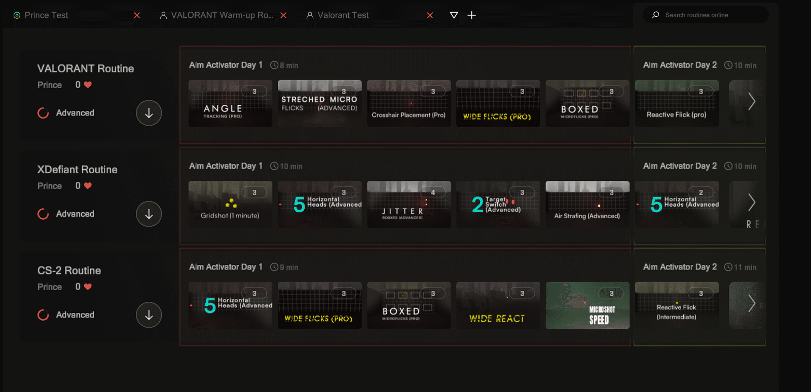Click the XDefiant Routine title
The height and width of the screenshot is (392, 811).
point(78,170)
